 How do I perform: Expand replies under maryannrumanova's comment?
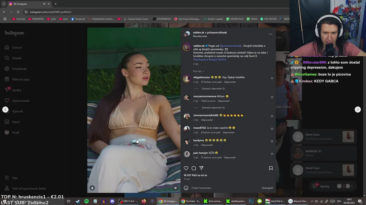213,108
